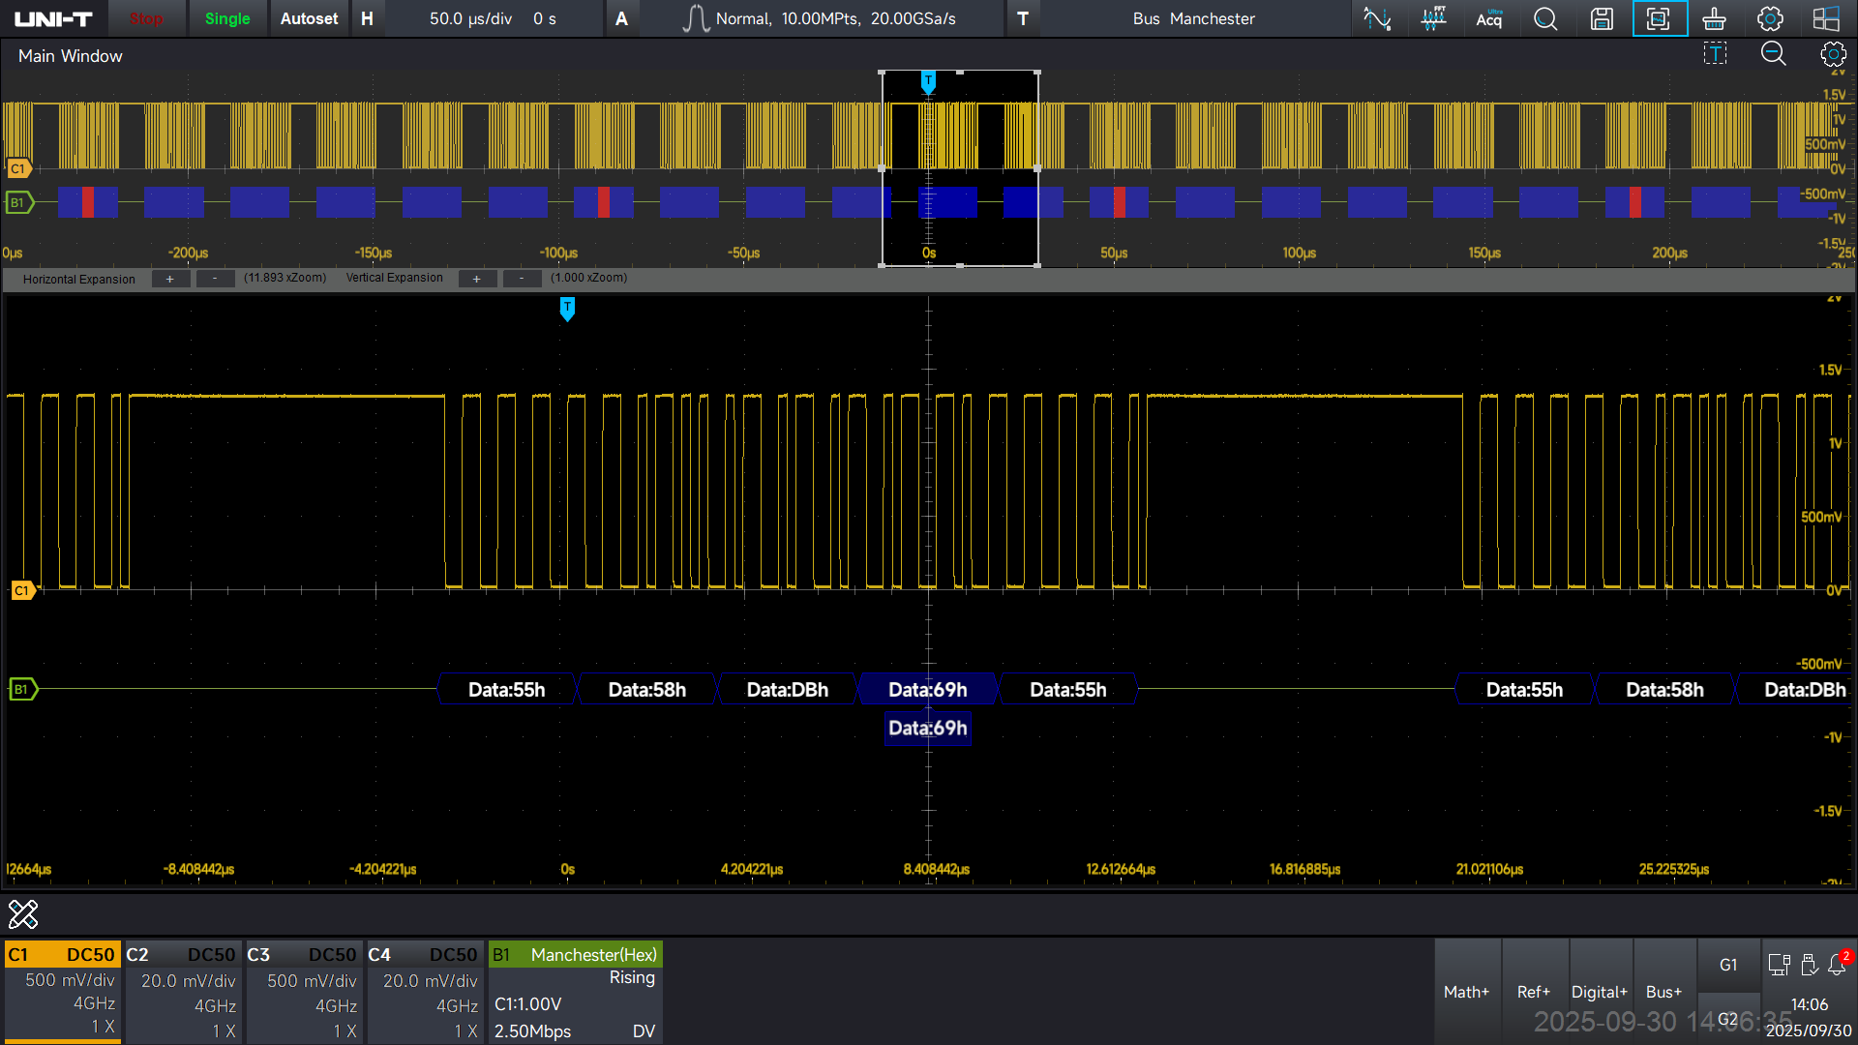Increase Horizontal Expansion with plus button
Screen dimensions: 1858x1045
[170, 279]
